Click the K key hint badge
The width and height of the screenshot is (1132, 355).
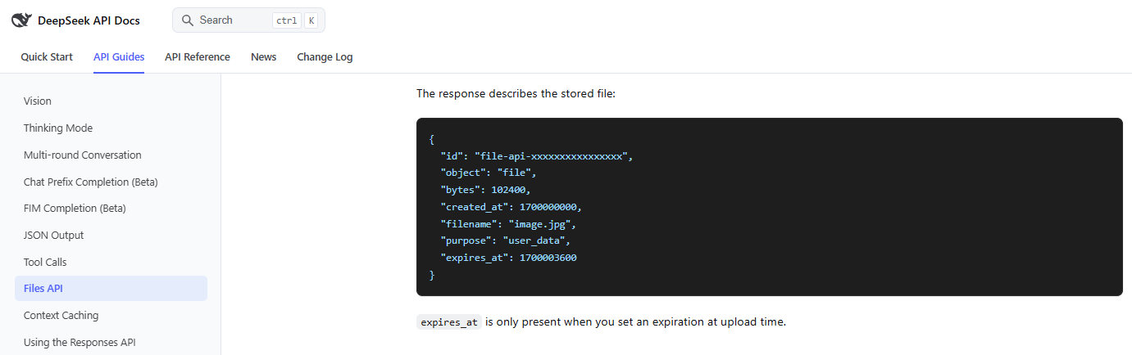click(x=311, y=20)
